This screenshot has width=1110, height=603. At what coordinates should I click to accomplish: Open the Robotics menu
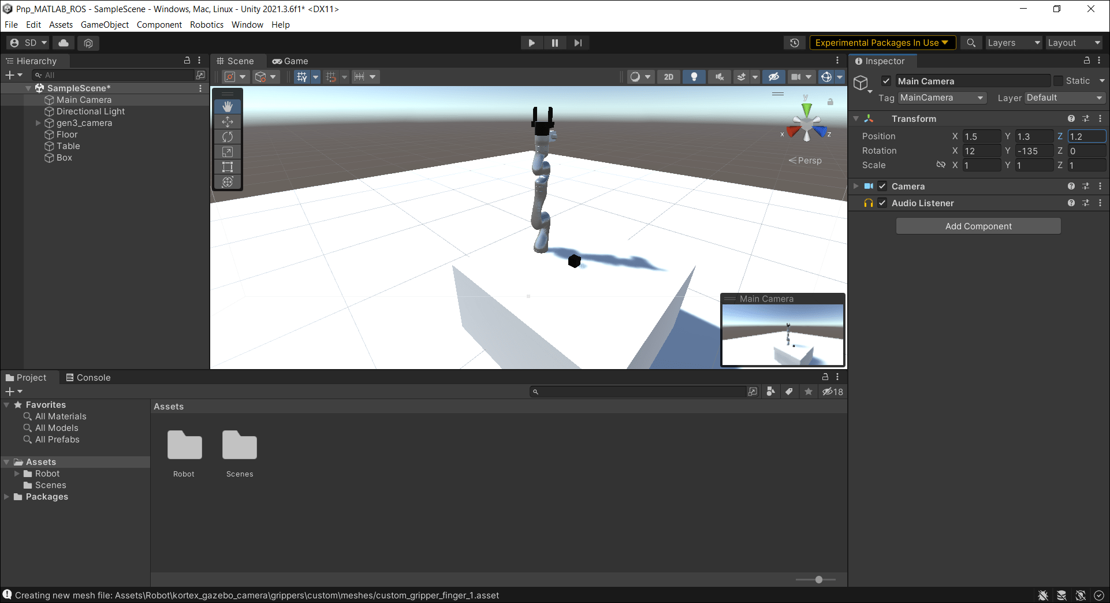point(206,24)
